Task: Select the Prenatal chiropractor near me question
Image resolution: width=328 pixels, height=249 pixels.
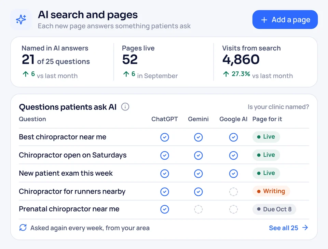Action: click(69, 209)
